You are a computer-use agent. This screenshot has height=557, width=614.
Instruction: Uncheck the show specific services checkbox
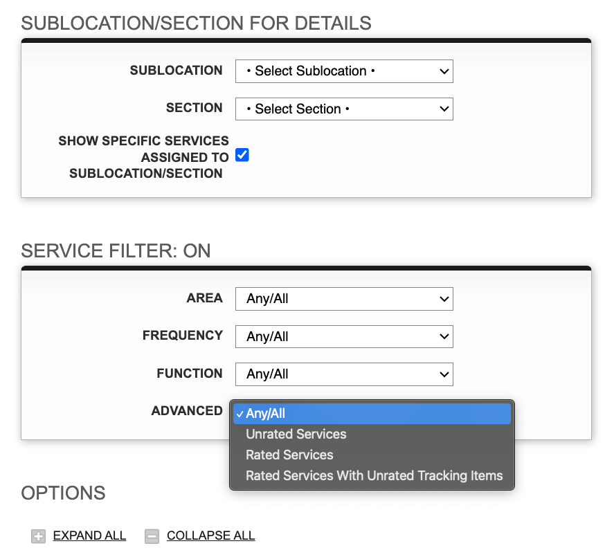click(x=242, y=155)
